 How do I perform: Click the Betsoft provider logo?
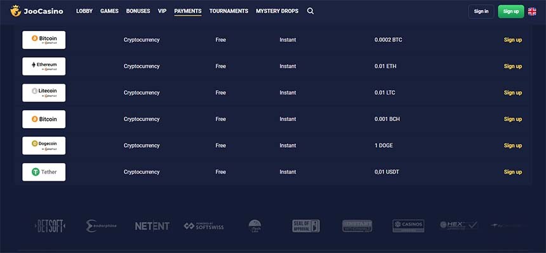[50, 226]
